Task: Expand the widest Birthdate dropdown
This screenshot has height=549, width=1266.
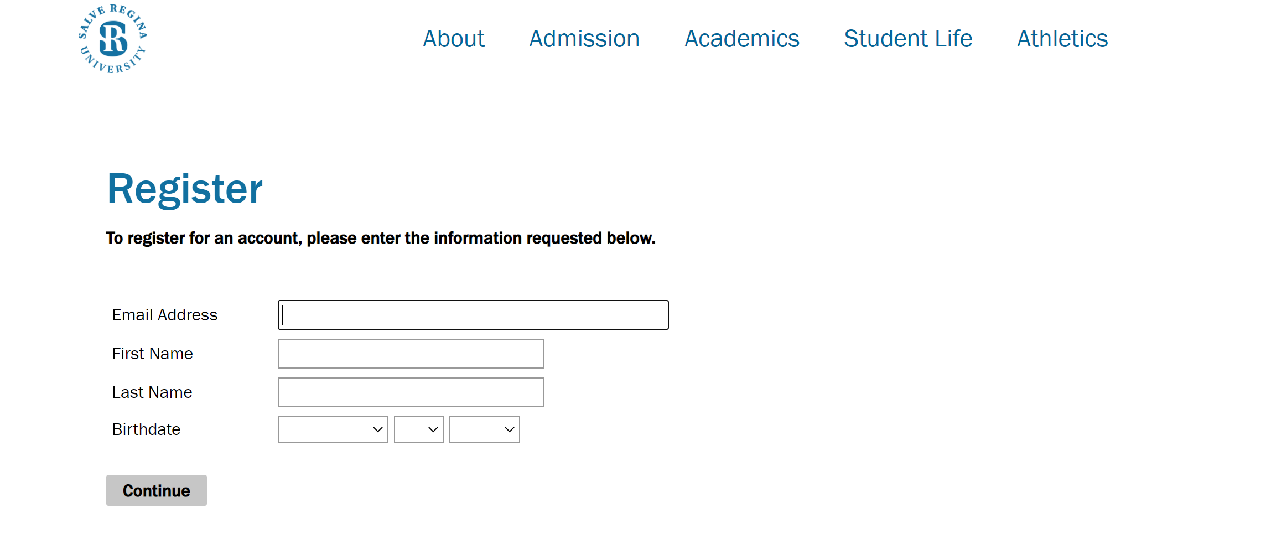Action: [333, 429]
